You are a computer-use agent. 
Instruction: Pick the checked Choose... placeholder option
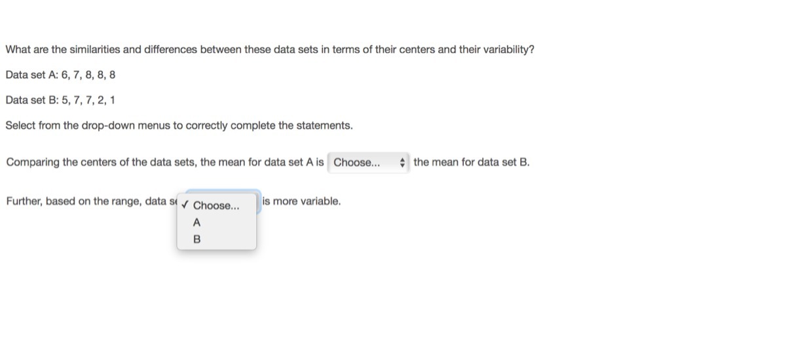[x=216, y=205]
